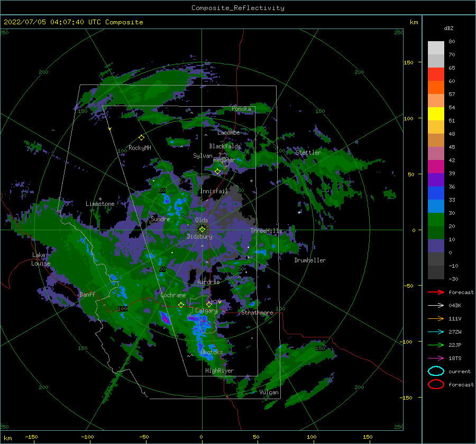Click the Airdrie city label
Image resolution: width=476 pixels, height=444 pixels.
[x=208, y=282]
